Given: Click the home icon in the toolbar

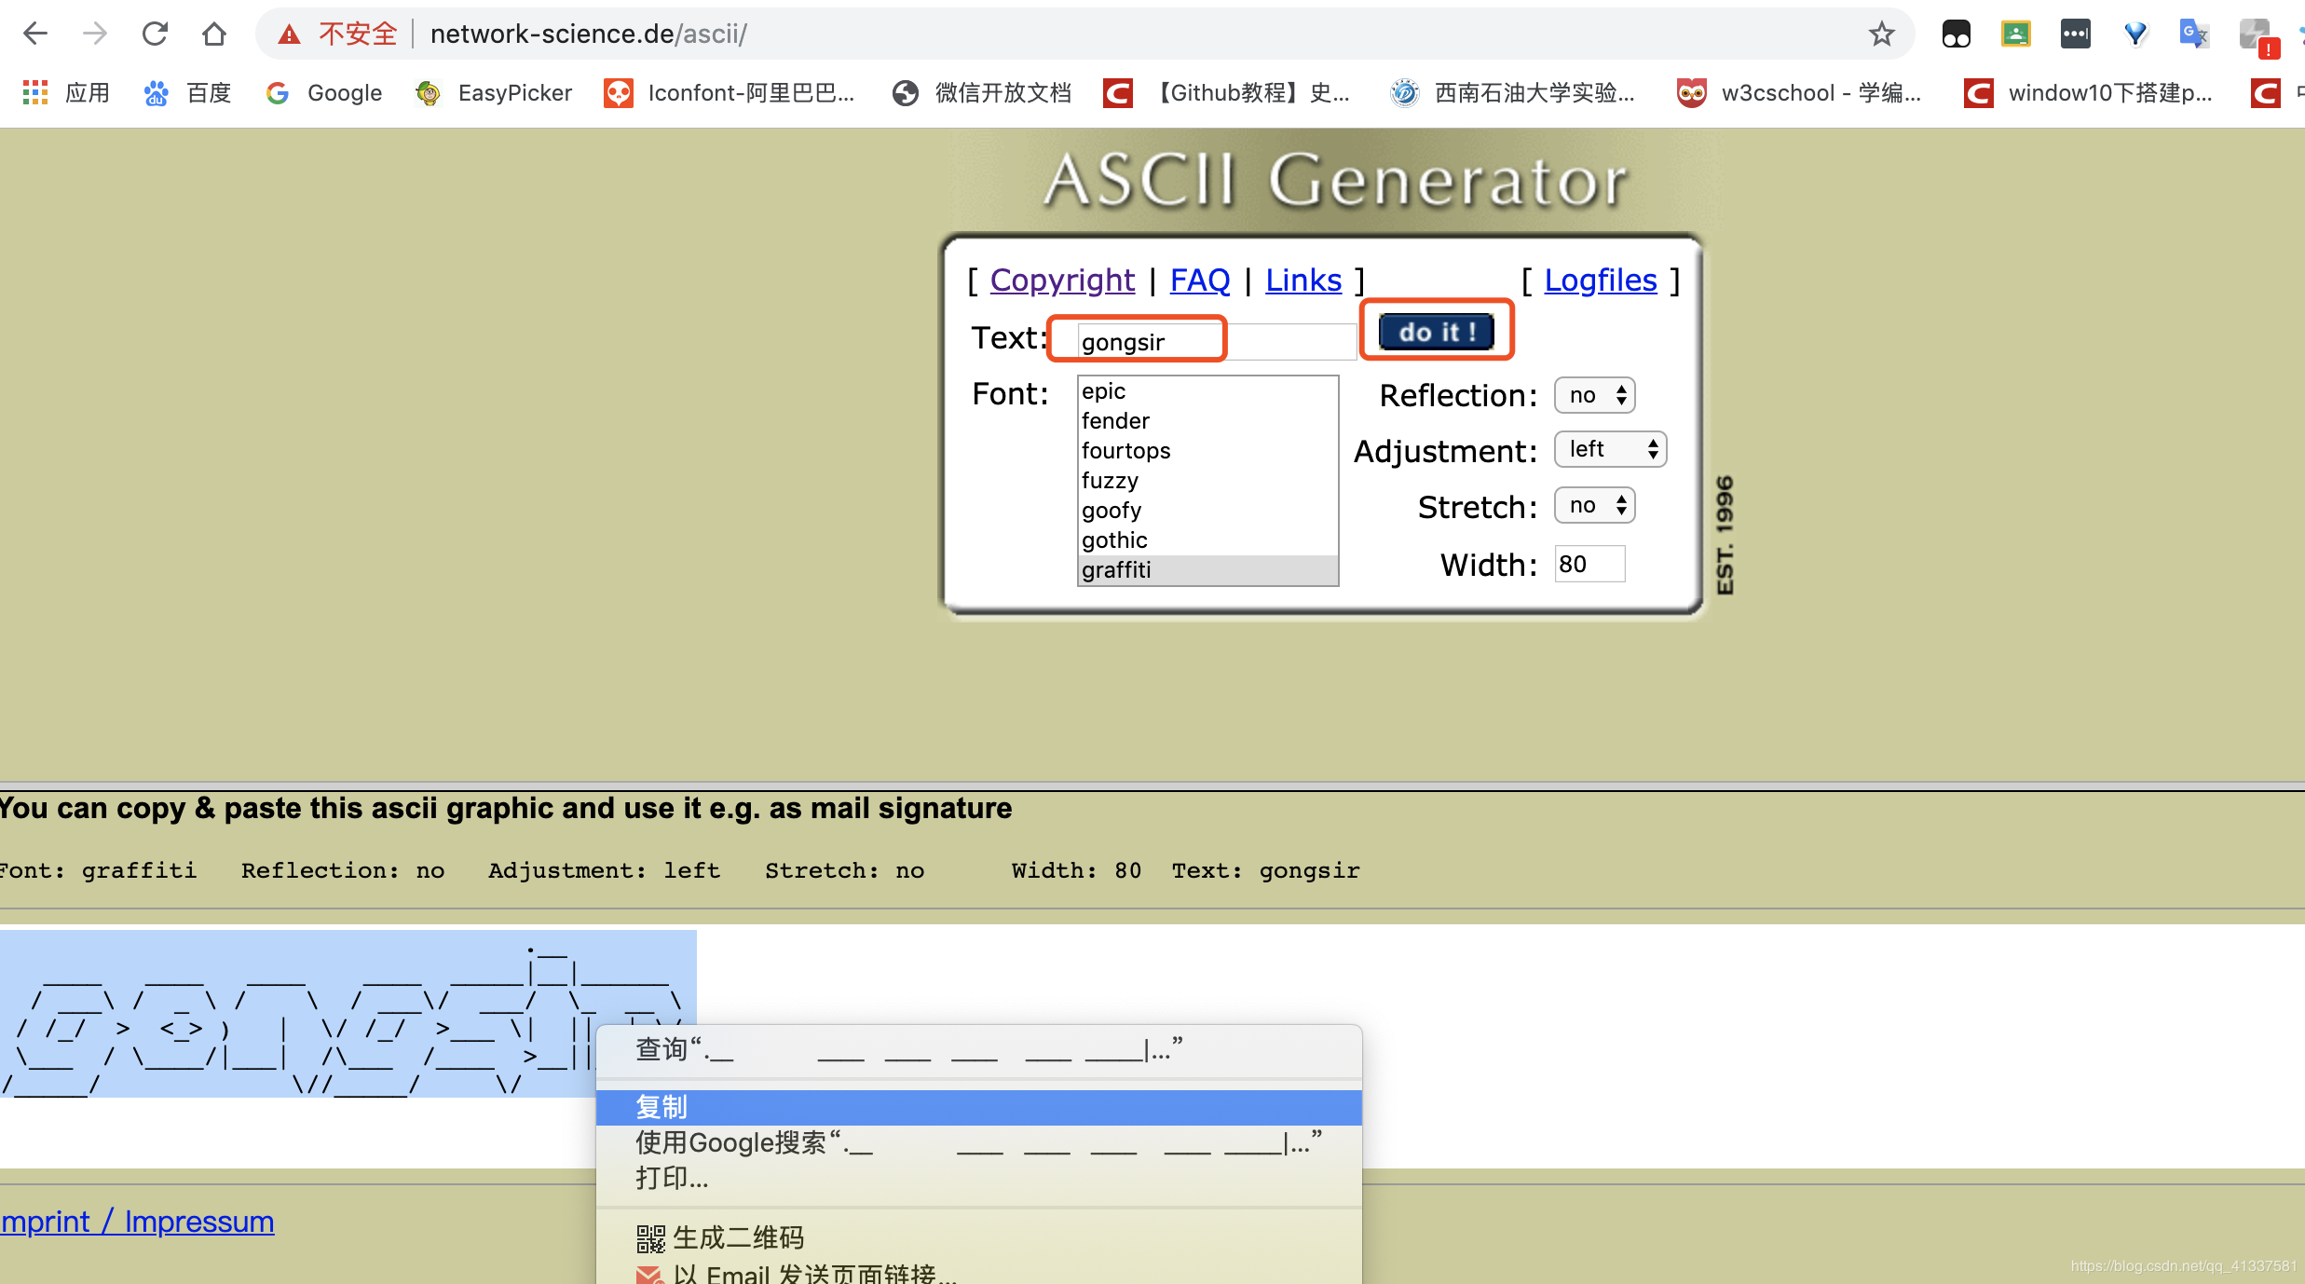Looking at the screenshot, I should (214, 34).
